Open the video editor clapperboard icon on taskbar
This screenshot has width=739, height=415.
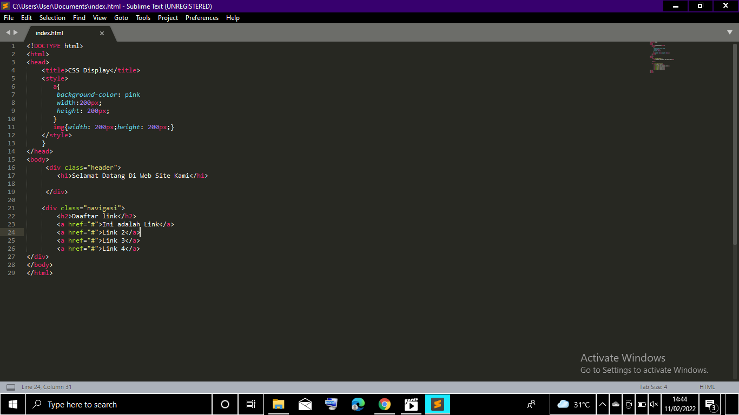click(x=411, y=404)
